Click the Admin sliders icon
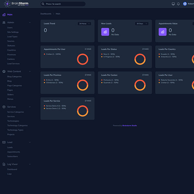Screen dimensions: 194x194 click(4, 23)
